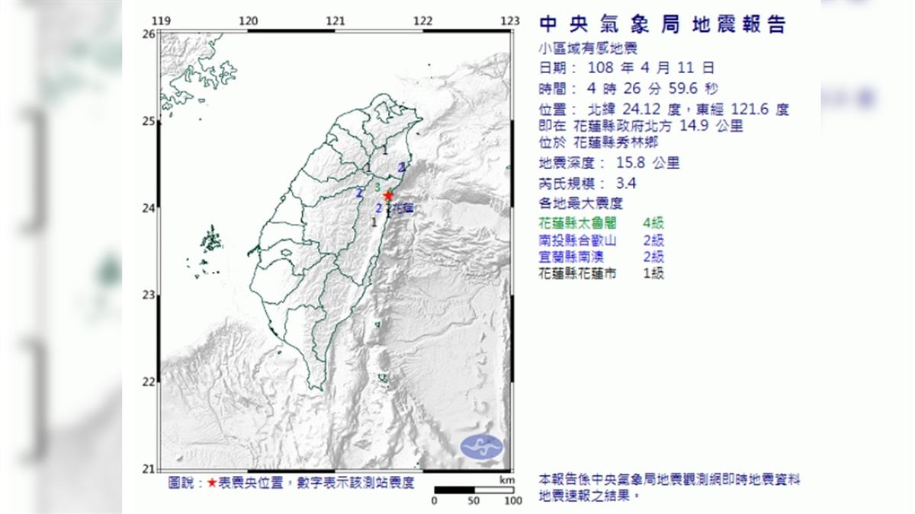915x514 pixels.
Task: Click the 南投縣合歡山 2級 intensity entry
Action: tap(601, 240)
